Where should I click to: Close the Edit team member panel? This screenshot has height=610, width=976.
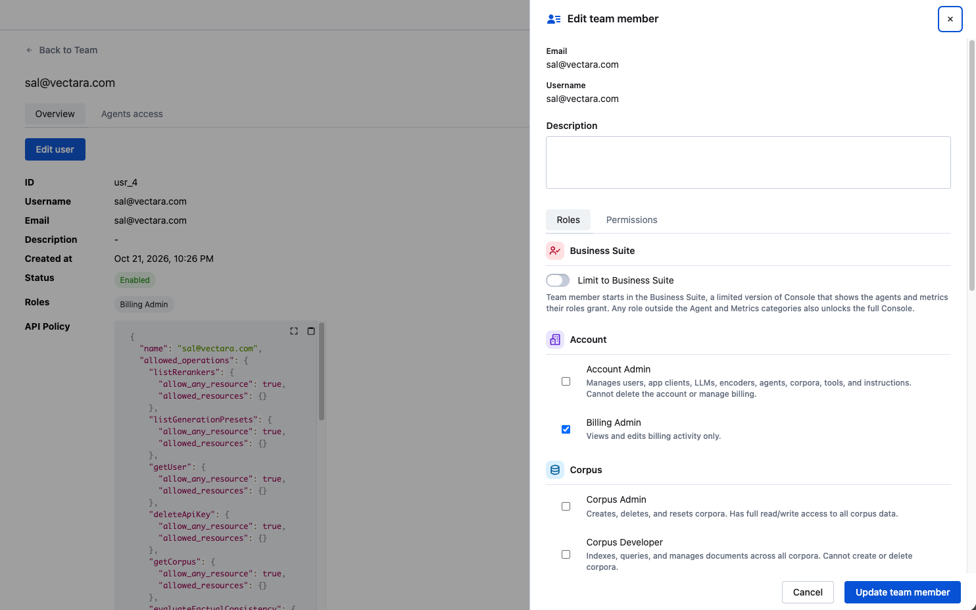[x=950, y=19]
